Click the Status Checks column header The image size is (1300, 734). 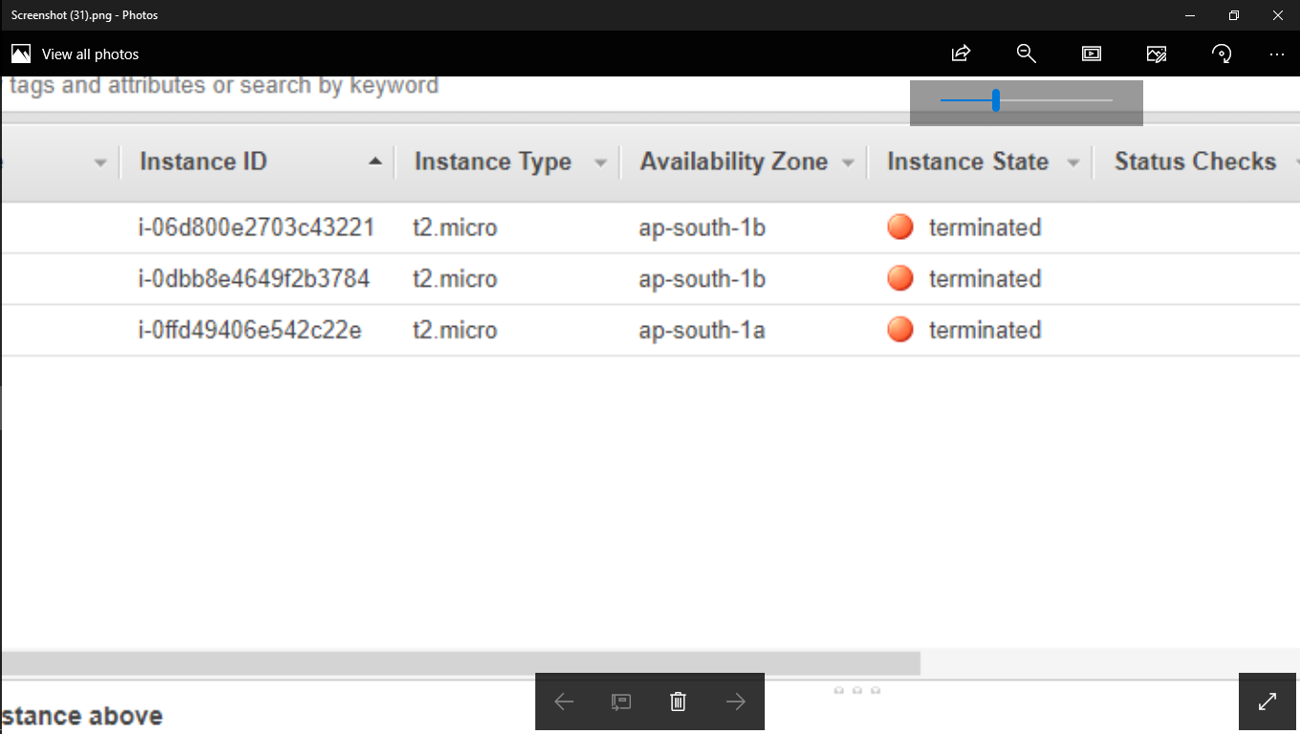point(1195,162)
